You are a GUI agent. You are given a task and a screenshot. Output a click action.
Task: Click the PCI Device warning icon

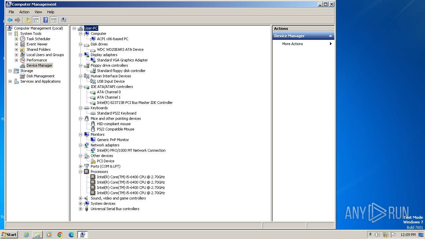tap(93, 161)
